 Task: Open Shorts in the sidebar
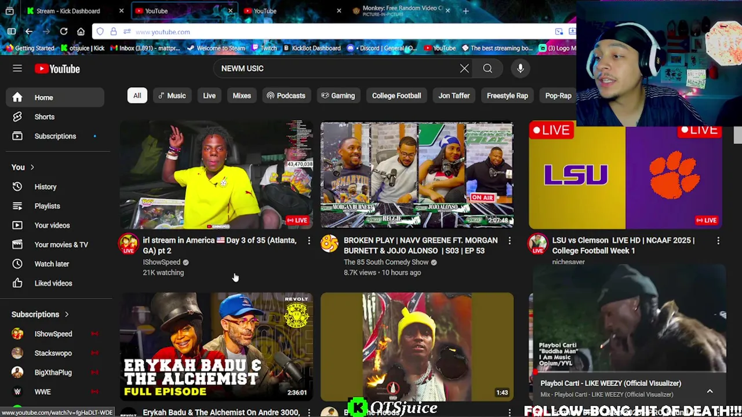coord(55,116)
